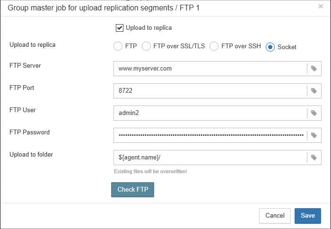Screen dimensions: 331x229
Task: Cancel the group master job dialog
Action: (x=275, y=216)
